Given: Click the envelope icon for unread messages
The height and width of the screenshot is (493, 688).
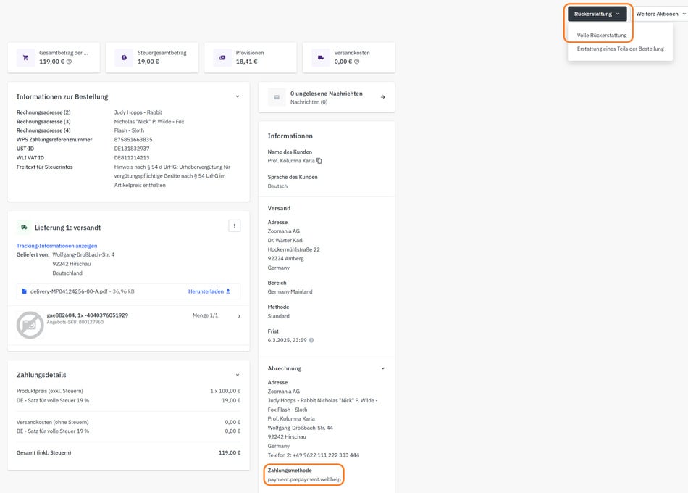Looking at the screenshot, I should coord(277,97).
